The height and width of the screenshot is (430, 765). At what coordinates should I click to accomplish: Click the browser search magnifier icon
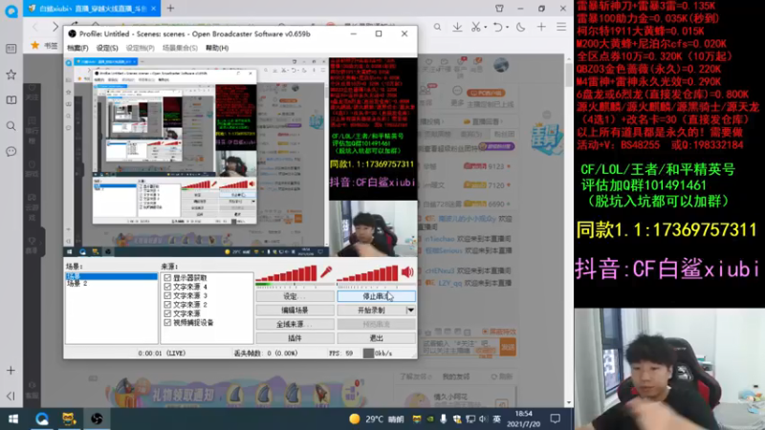click(438, 28)
